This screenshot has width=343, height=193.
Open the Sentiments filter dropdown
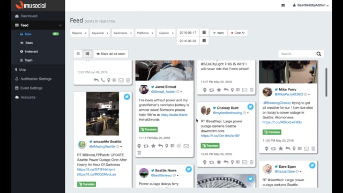click(123, 33)
